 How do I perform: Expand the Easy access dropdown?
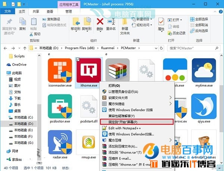coord(151,25)
